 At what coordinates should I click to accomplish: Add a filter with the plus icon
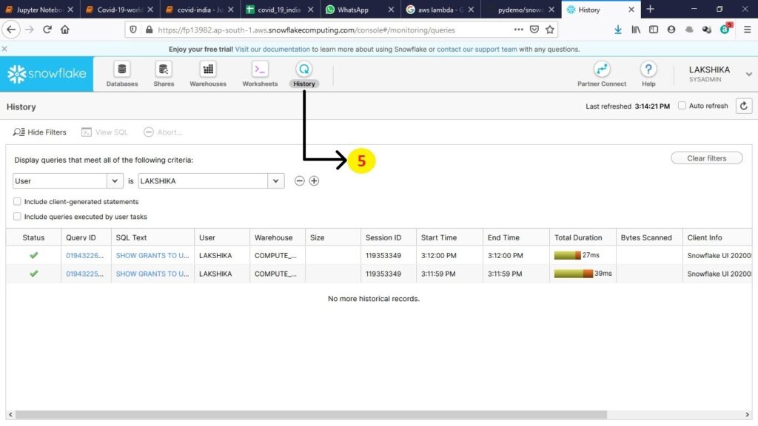click(x=314, y=181)
